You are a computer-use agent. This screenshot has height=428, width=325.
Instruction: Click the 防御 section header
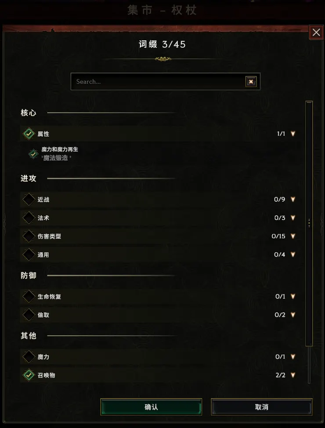click(29, 276)
